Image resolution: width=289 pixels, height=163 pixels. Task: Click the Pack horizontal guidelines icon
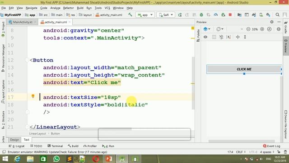pyautogui.click(x=238, y=37)
